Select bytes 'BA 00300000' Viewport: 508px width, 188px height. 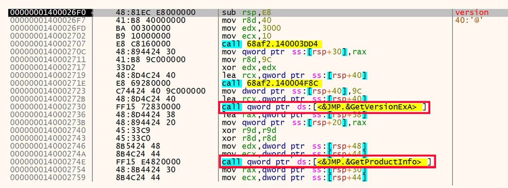[143, 28]
